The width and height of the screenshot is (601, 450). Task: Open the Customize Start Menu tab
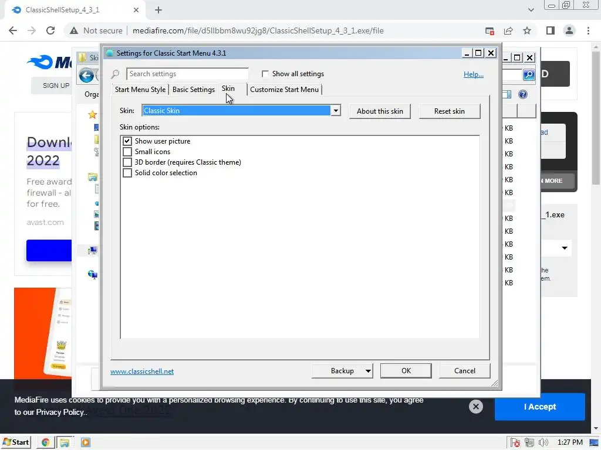[285, 90]
